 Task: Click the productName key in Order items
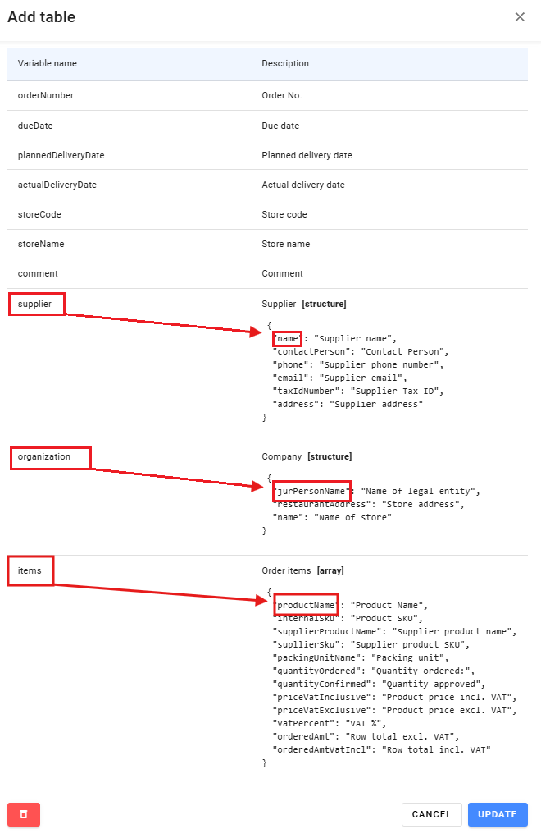pos(307,605)
